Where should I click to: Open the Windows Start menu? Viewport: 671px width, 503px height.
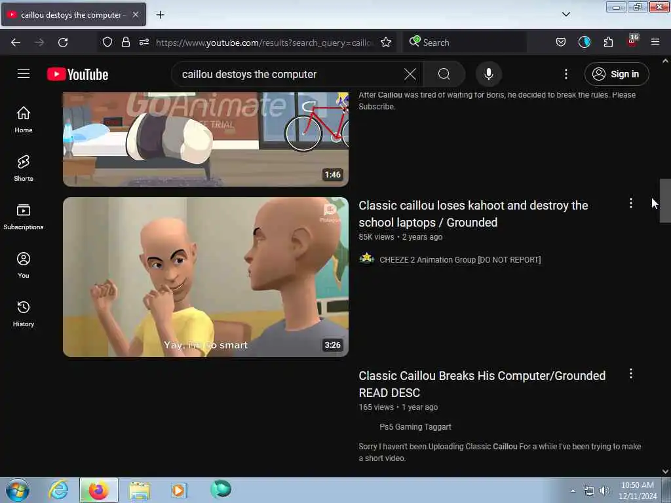(x=18, y=490)
